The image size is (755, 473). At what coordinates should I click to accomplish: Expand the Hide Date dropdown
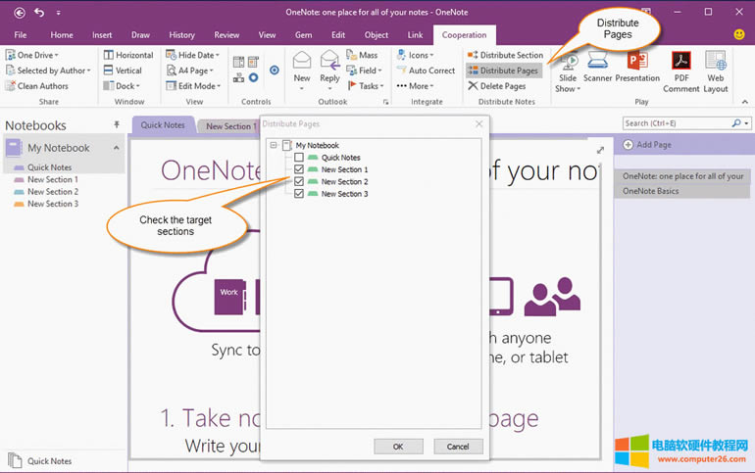[x=197, y=55]
